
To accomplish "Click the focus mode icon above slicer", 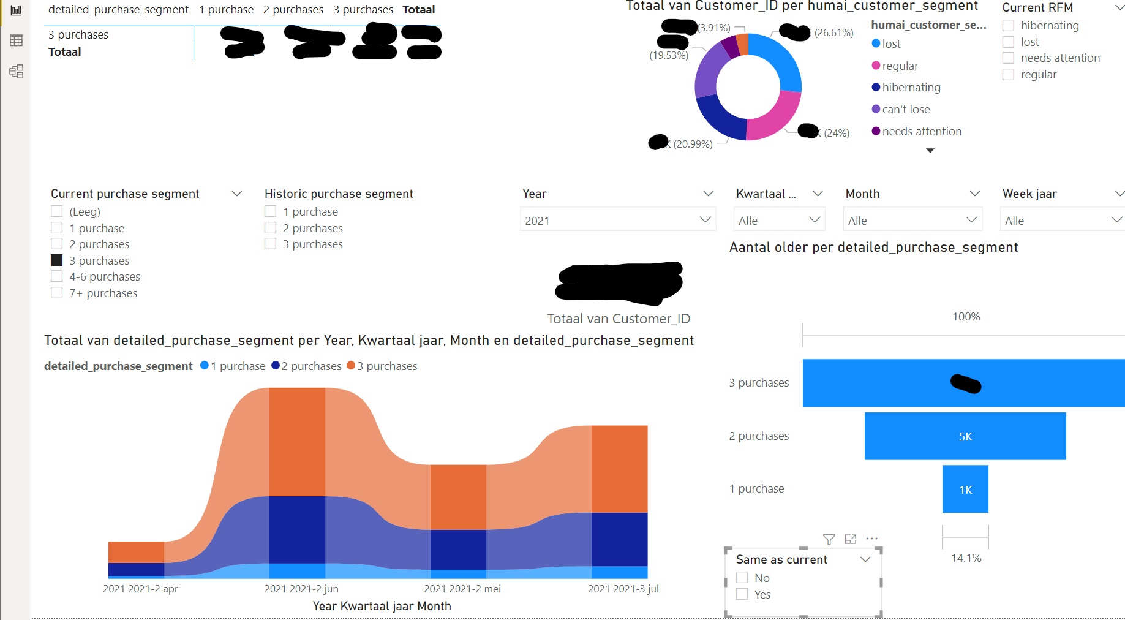I will [x=851, y=539].
